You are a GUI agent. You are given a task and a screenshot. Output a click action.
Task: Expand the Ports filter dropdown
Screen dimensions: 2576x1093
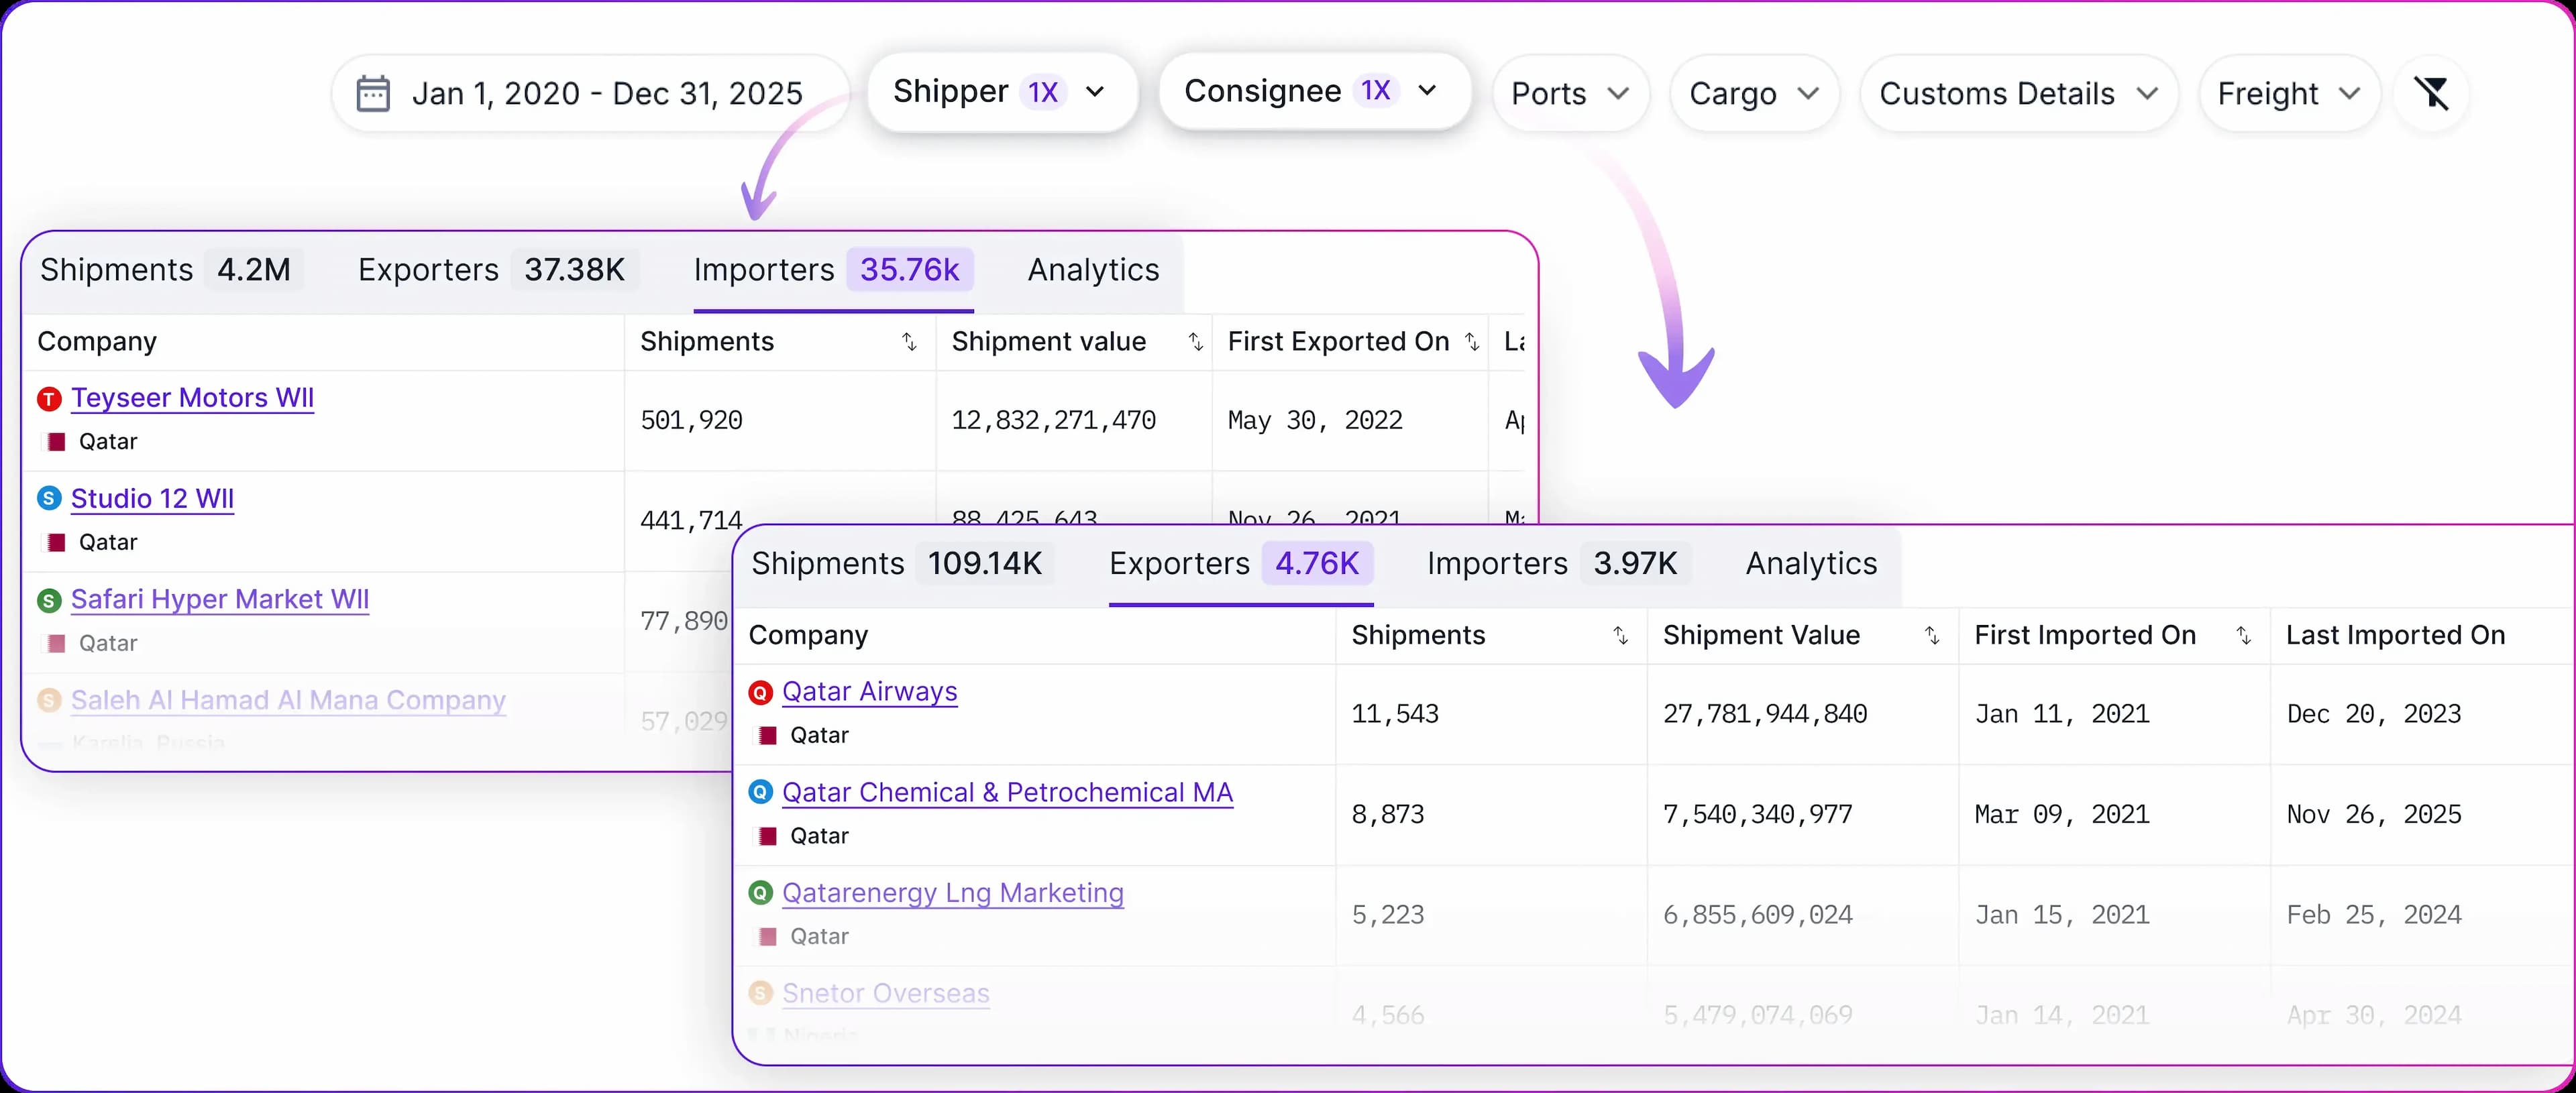[x=1569, y=93]
